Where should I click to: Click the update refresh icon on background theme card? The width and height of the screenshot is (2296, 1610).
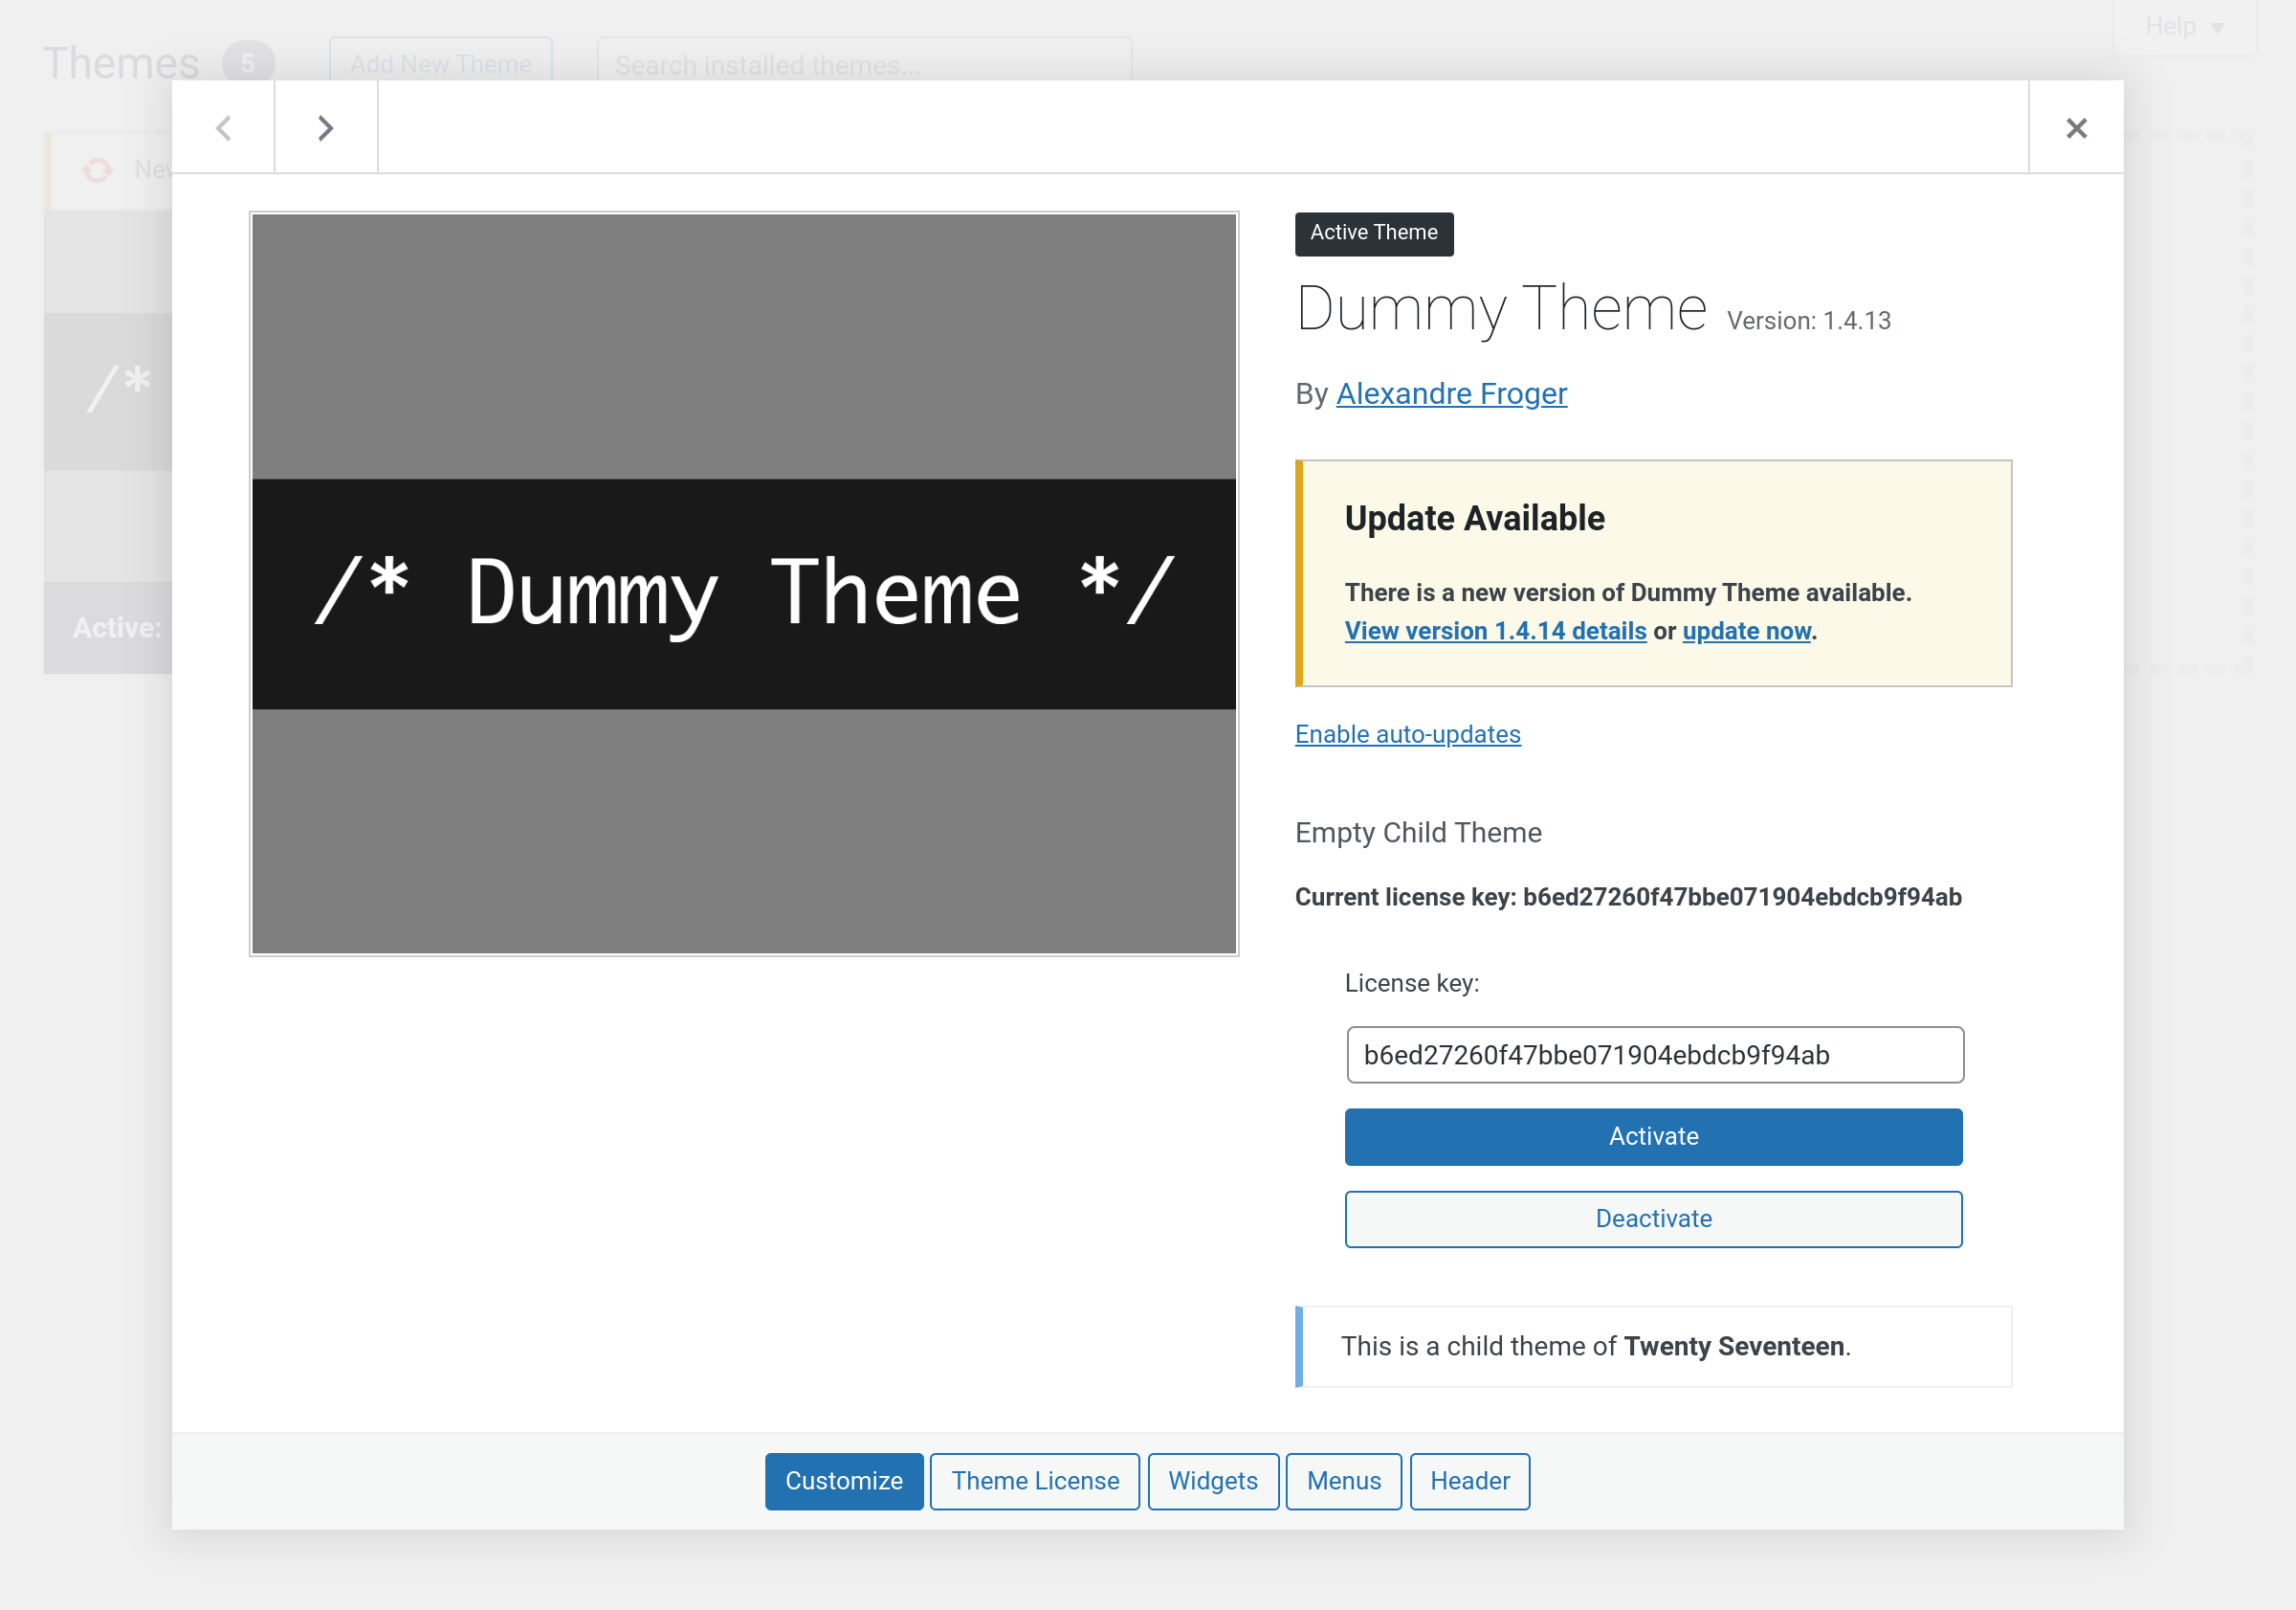coord(97,170)
